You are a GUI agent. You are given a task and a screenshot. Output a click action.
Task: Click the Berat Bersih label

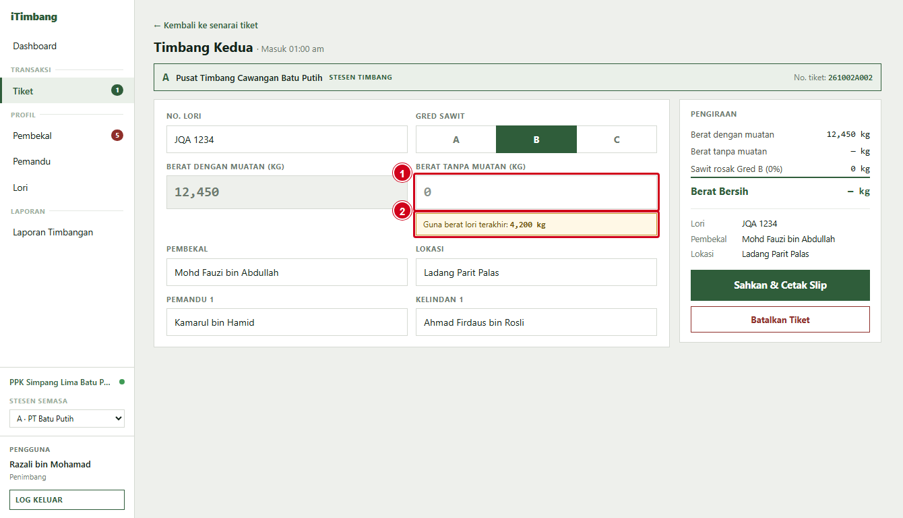720,192
